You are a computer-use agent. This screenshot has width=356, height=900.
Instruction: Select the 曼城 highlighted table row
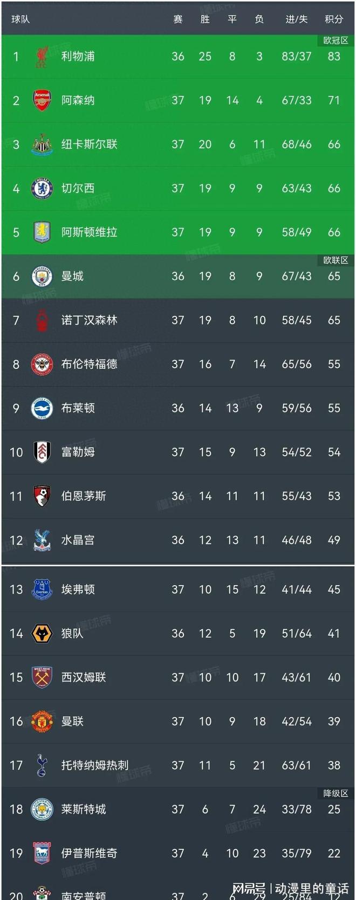tap(178, 276)
